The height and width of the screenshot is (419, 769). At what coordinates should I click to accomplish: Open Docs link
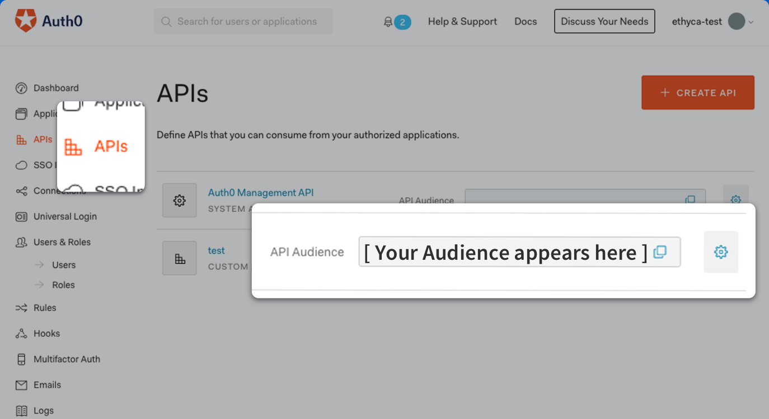[526, 21]
